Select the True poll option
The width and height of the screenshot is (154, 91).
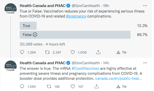tap(28, 26)
